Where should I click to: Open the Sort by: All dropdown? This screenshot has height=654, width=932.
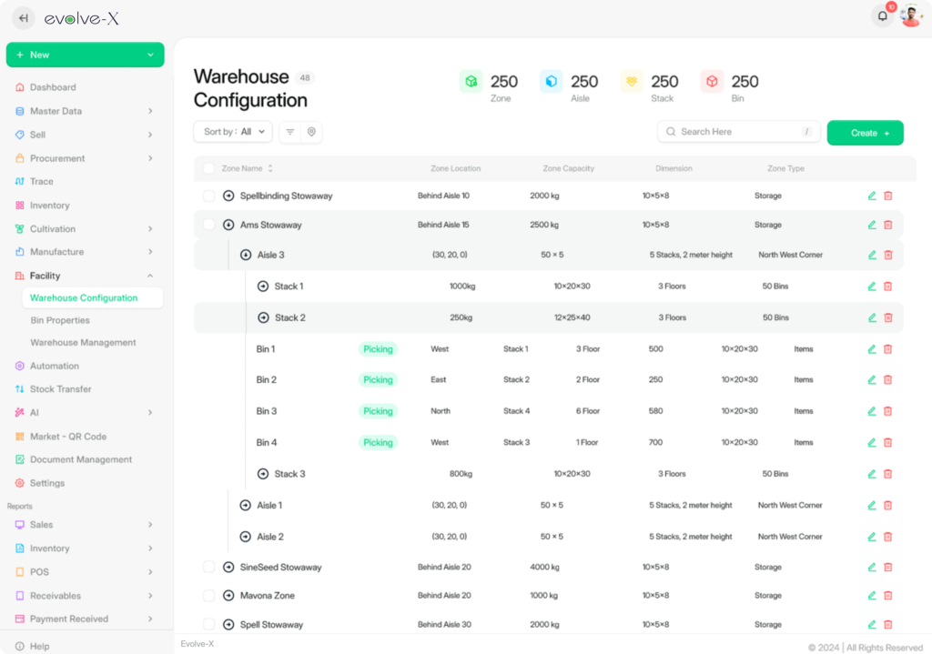[233, 132]
